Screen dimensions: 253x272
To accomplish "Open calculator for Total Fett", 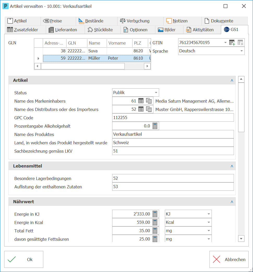I will click(155, 231).
